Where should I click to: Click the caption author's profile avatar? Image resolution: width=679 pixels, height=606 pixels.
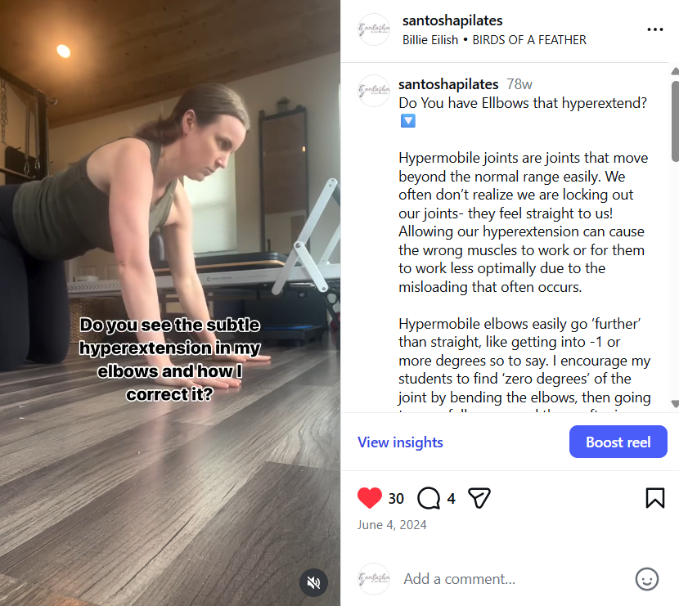[374, 91]
